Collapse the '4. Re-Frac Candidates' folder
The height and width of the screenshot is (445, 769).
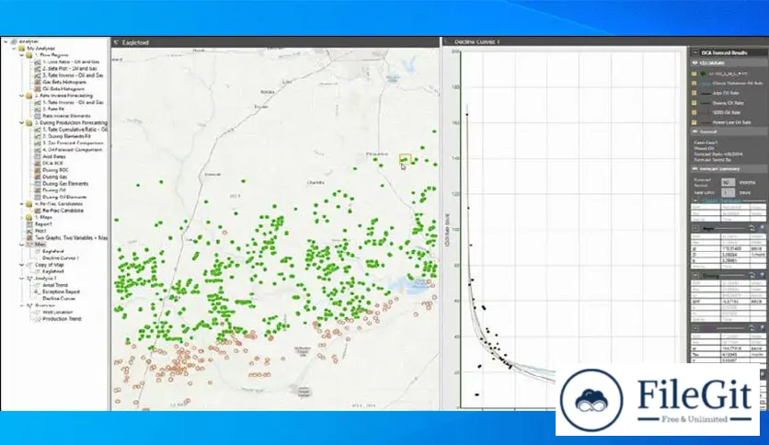[22, 203]
